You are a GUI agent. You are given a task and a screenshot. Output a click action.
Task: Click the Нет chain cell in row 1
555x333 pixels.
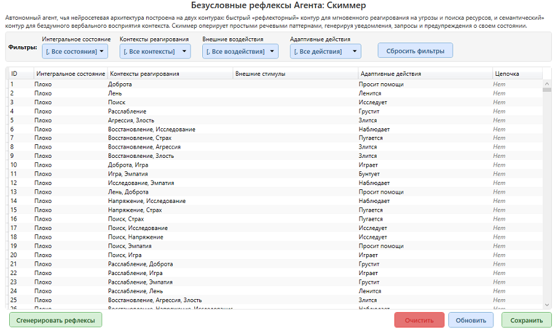(x=499, y=84)
